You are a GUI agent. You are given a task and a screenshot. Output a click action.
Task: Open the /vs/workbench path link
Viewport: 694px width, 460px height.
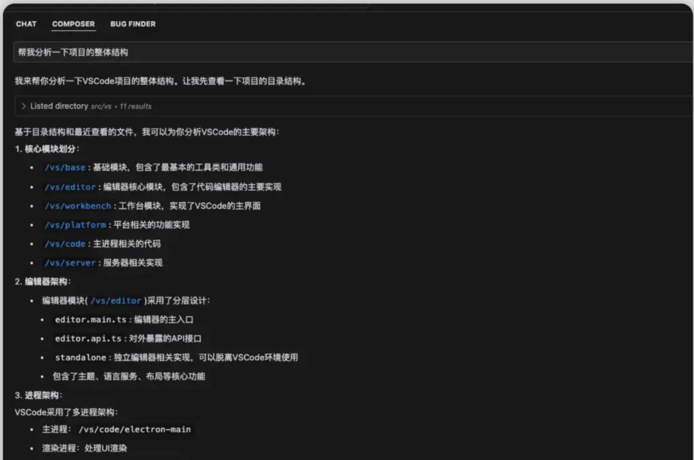click(78, 206)
